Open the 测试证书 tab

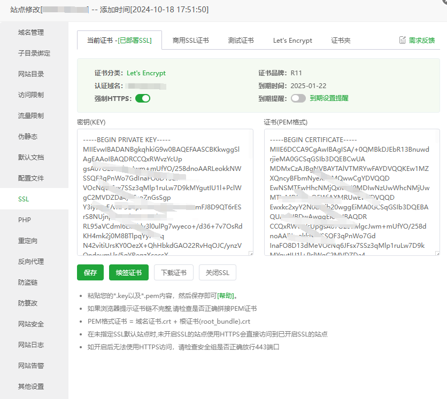point(241,41)
